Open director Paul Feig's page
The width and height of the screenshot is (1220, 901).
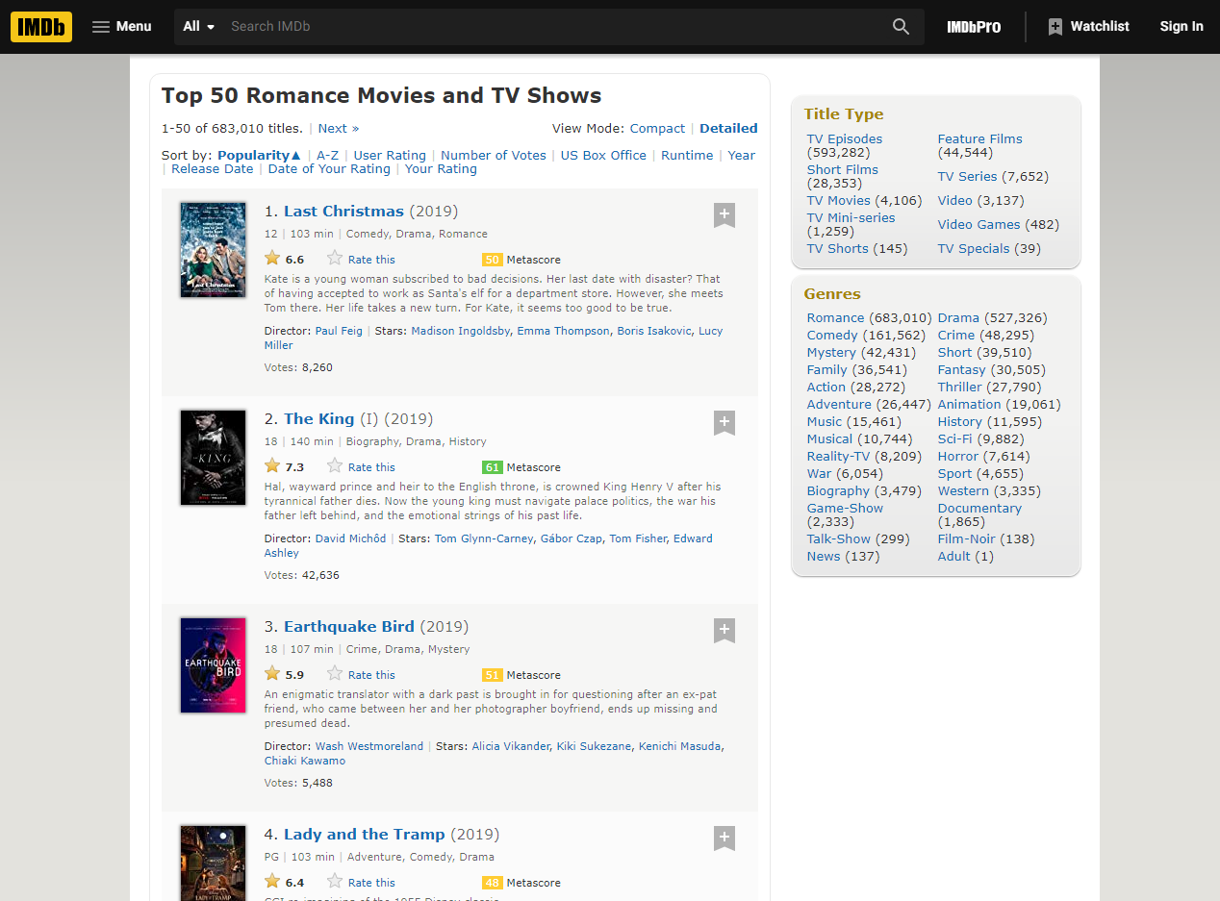(339, 331)
